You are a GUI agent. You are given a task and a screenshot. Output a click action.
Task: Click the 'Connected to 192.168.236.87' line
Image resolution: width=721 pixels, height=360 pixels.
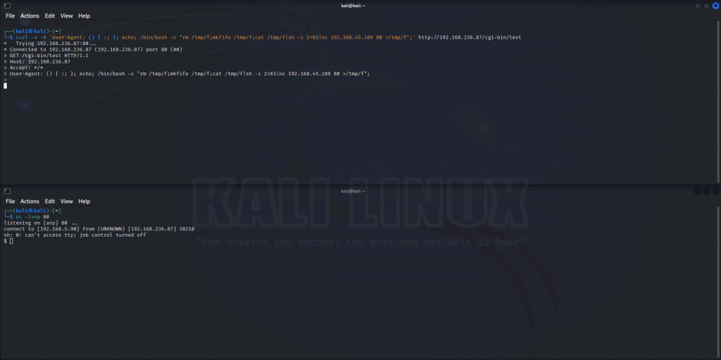click(93, 49)
